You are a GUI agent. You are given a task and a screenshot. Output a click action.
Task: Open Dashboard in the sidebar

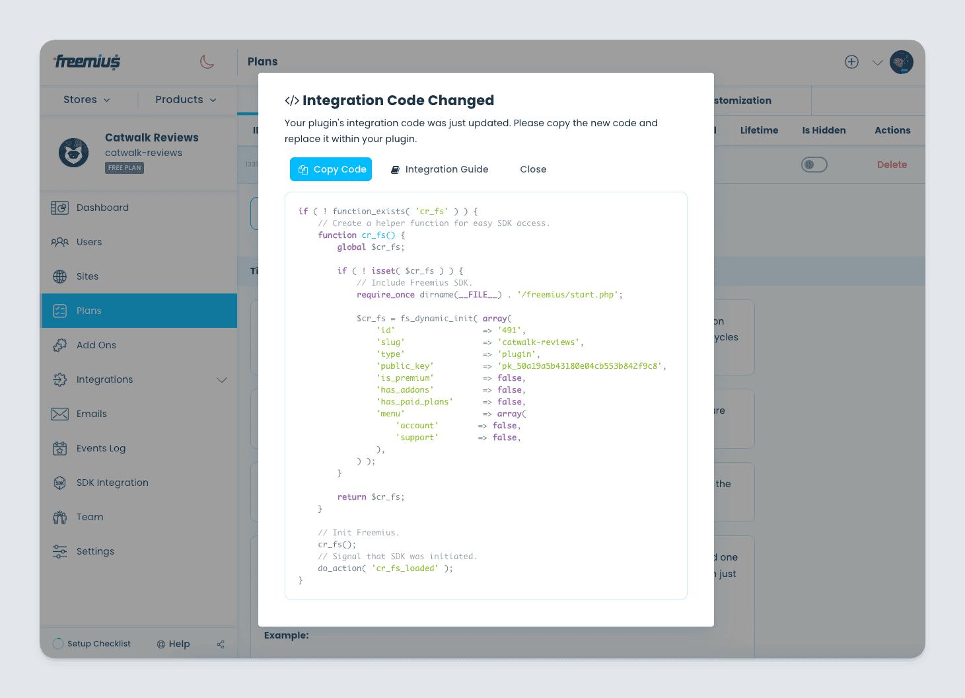point(139,208)
